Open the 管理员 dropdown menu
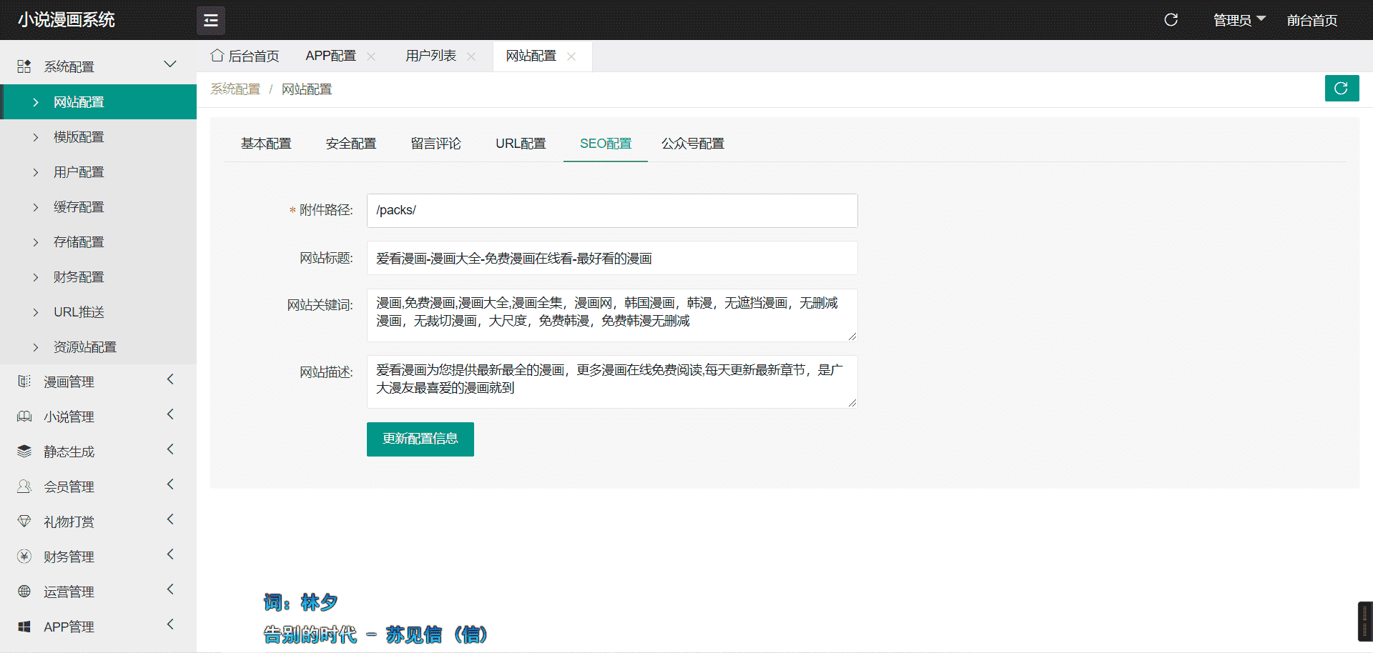The image size is (1373, 653). pos(1239,20)
